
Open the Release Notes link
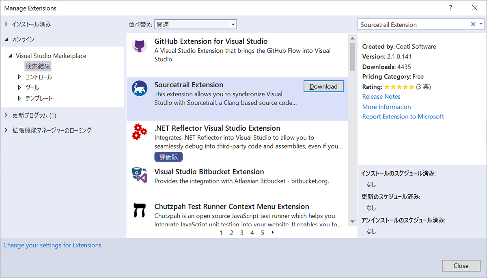(381, 97)
